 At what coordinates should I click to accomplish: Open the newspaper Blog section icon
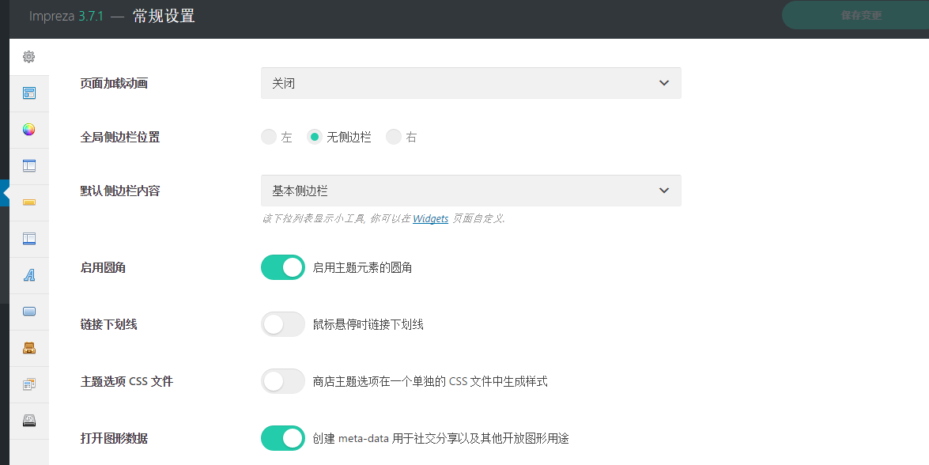coord(29,384)
